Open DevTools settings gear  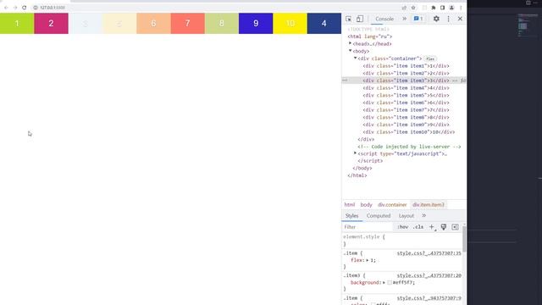click(x=436, y=19)
